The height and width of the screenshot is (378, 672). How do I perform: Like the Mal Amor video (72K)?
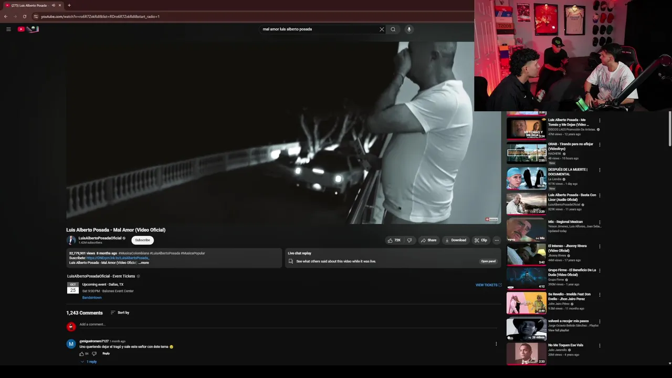tap(394, 240)
